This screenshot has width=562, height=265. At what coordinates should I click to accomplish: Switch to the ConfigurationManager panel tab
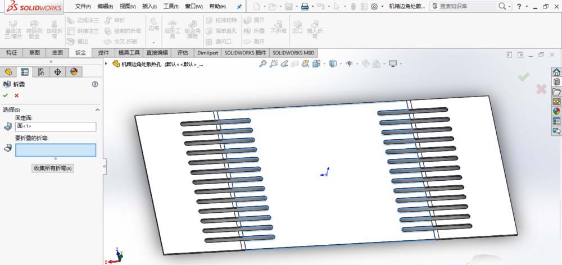(x=41, y=72)
